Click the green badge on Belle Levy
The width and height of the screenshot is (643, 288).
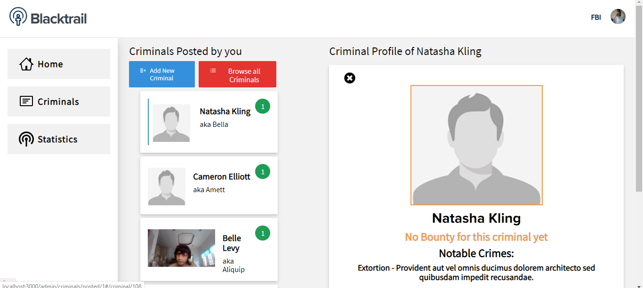pos(263,233)
